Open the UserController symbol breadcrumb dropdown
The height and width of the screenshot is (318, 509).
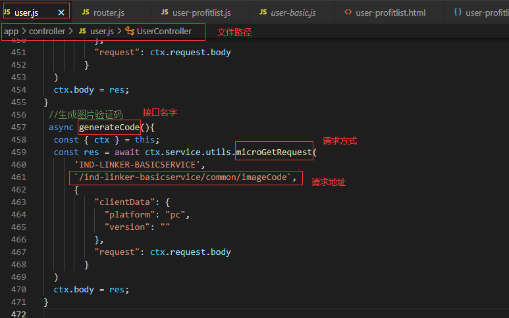tap(164, 31)
